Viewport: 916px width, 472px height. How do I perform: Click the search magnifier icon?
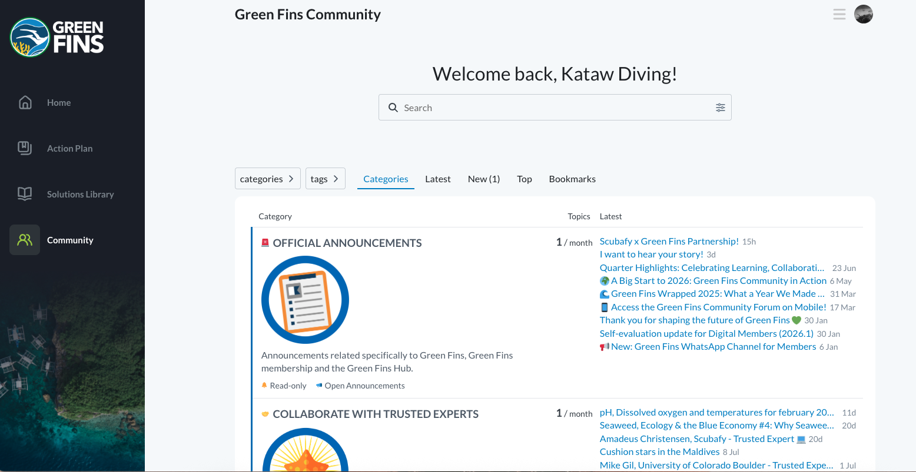point(393,108)
